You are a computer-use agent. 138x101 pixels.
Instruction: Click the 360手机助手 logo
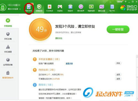(x=129, y=8)
